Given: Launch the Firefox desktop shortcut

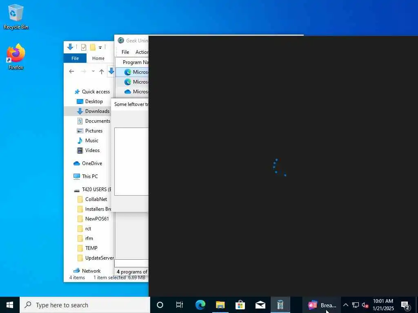Looking at the screenshot, I should [x=16, y=57].
